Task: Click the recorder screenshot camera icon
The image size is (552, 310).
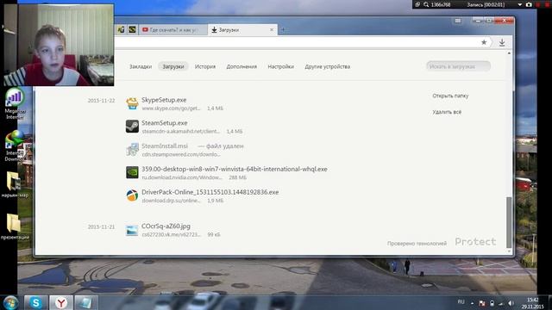Action: 529,4
